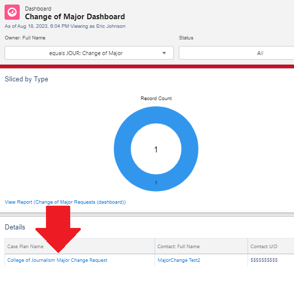Click the Sliced by Type widget title
The image size is (294, 281).
(x=26, y=79)
